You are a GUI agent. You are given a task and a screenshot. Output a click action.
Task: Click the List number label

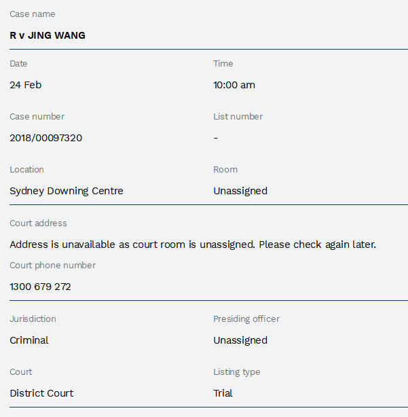point(238,117)
